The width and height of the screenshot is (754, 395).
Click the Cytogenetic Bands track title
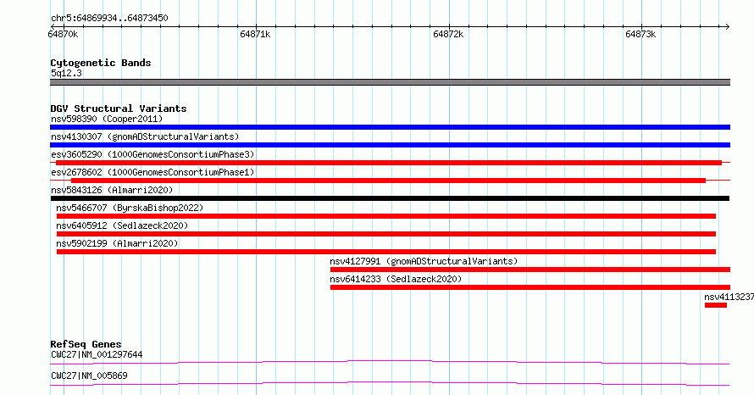(x=101, y=63)
